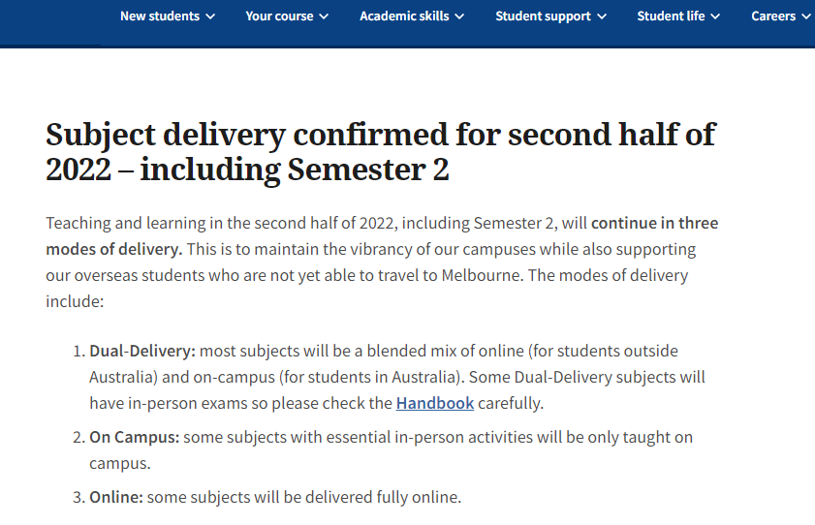The width and height of the screenshot is (815, 525).
Task: Click the bold 'Online:' list label
Action: (x=116, y=498)
